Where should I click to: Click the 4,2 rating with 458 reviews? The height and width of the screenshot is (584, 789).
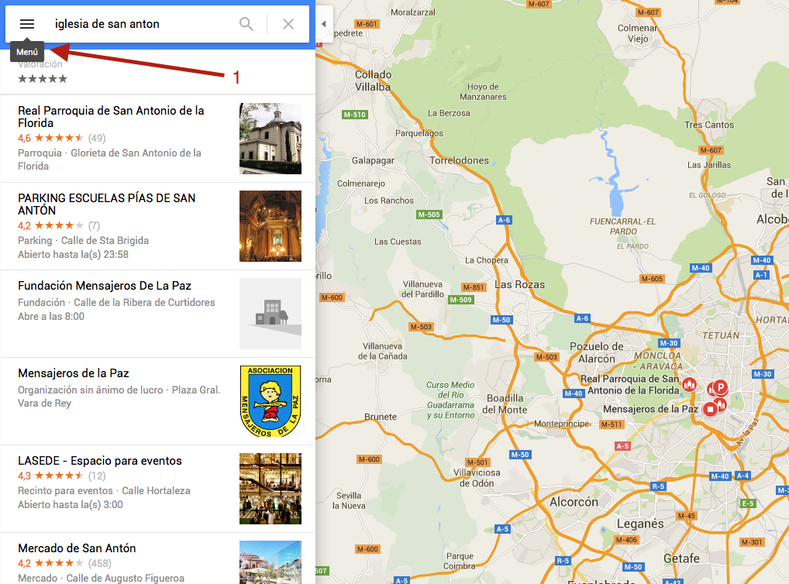pos(64,563)
